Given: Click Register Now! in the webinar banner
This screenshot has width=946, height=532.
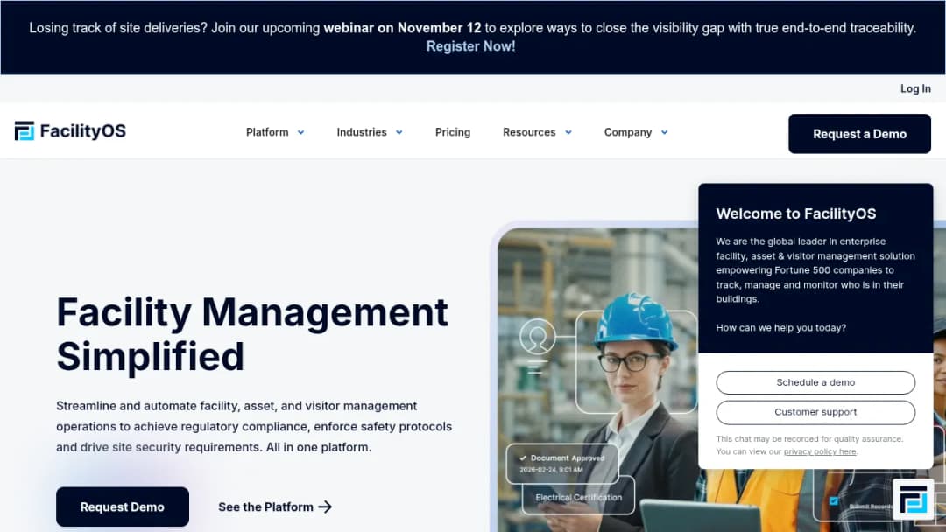Looking at the screenshot, I should 470,46.
